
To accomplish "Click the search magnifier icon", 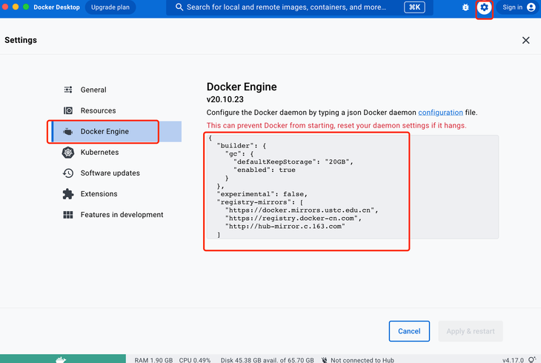I will pos(179,7).
